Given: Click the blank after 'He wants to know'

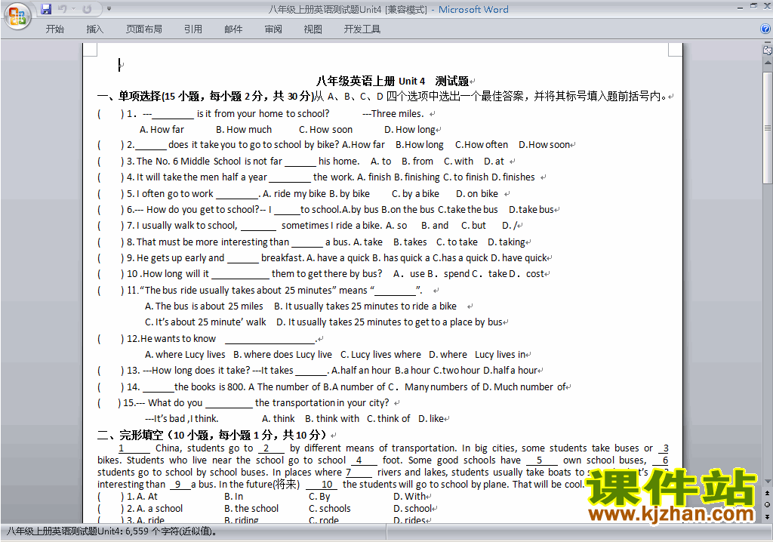Looking at the screenshot, I should pos(269,339).
